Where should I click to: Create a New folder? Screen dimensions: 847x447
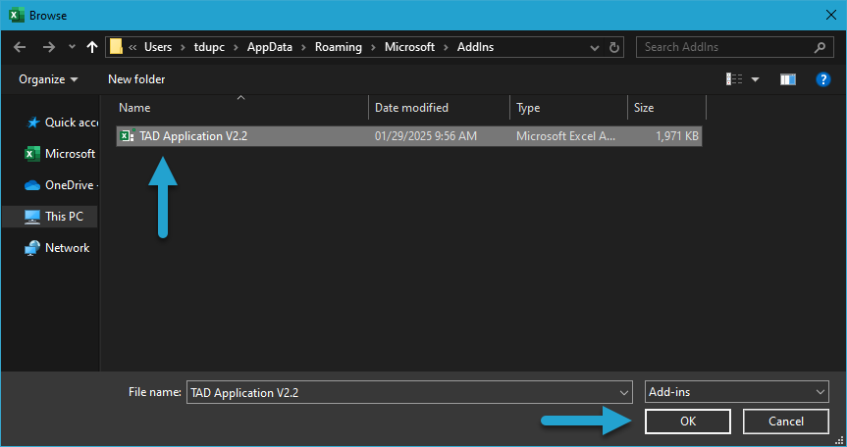click(x=136, y=79)
